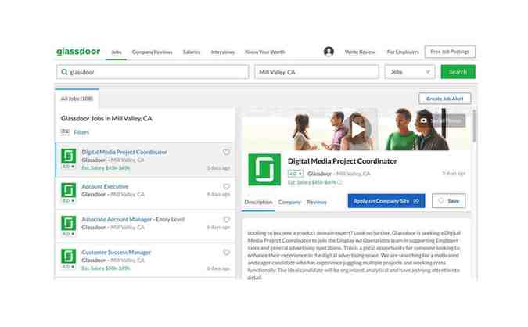Image resolution: width=528 pixels, height=327 pixels.
Task: Open Company Reviews in top navigation
Action: 152,52
